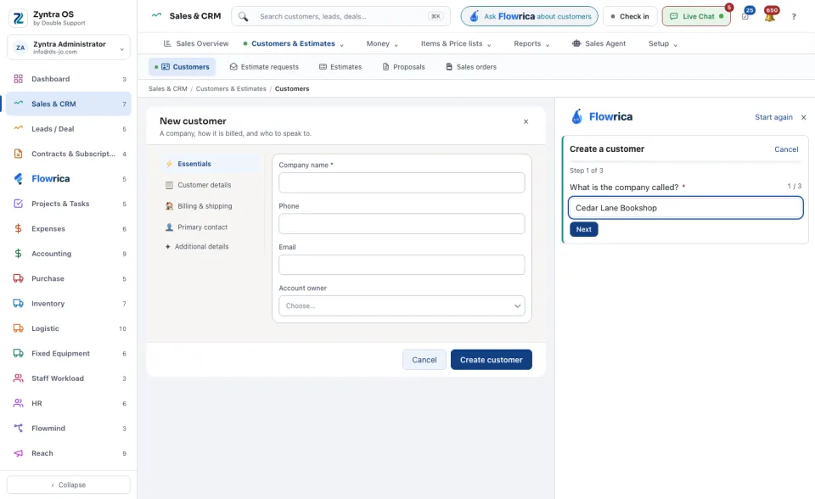Open Live Chat

pyautogui.click(x=696, y=16)
